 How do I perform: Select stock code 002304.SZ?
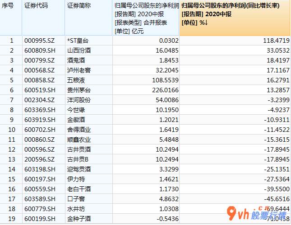point(39,100)
